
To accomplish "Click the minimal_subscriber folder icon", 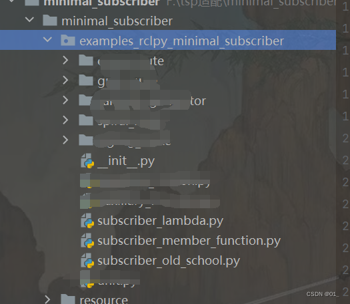I will [50, 20].
